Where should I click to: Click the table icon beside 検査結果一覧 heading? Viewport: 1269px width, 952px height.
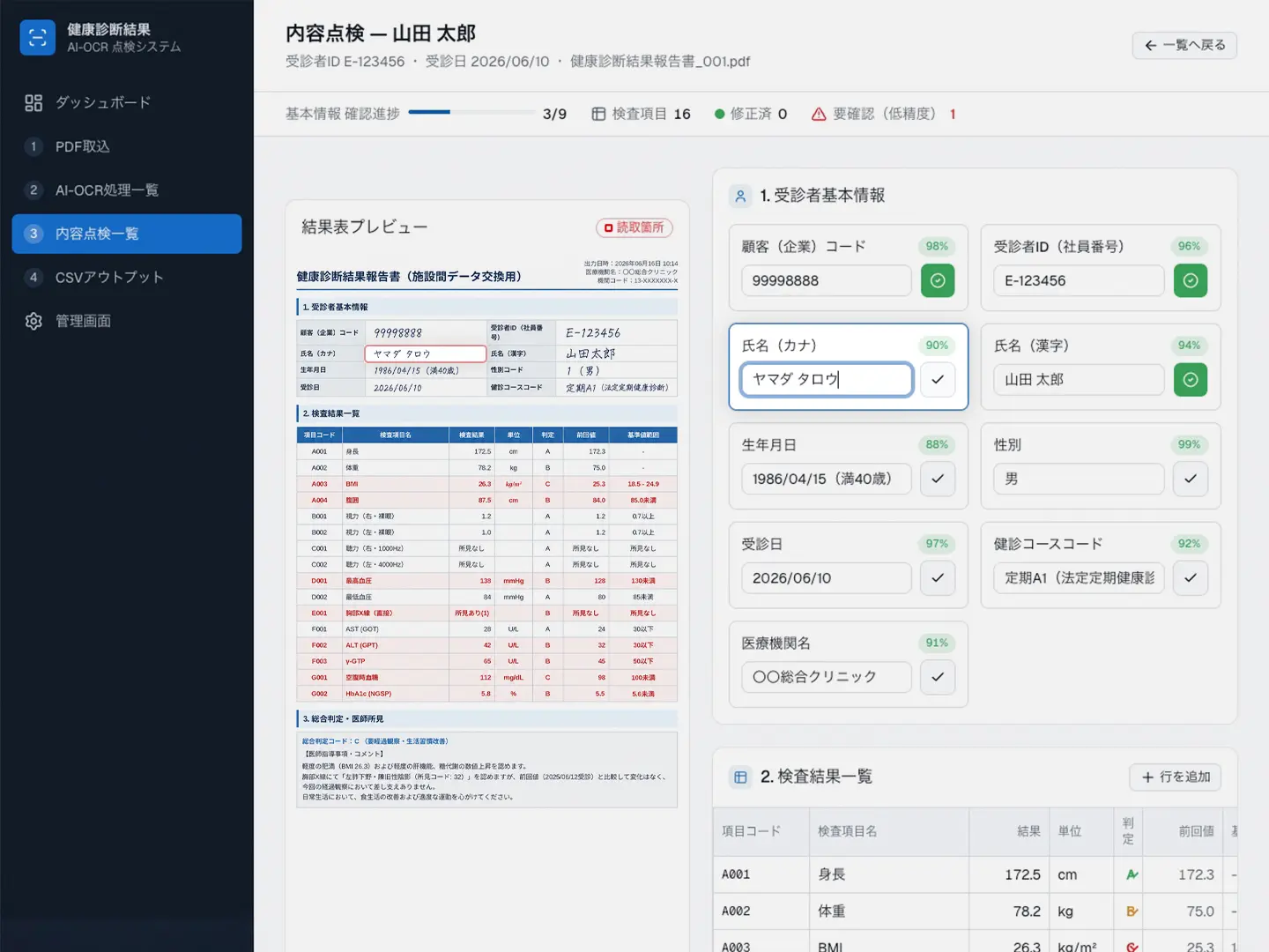pos(741,777)
